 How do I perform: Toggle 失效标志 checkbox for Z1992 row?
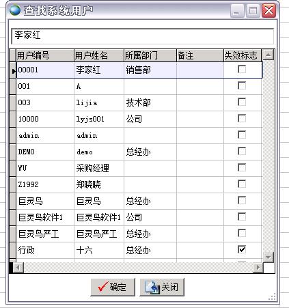pyautogui.click(x=242, y=184)
